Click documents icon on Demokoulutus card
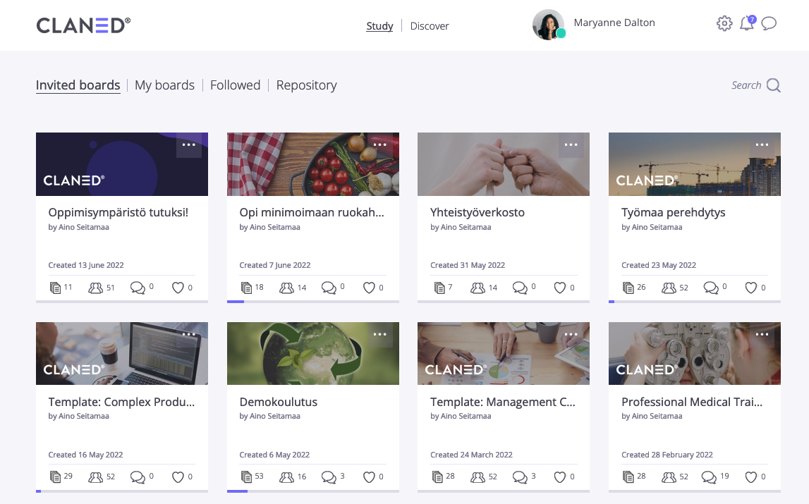809x504 pixels. [246, 477]
